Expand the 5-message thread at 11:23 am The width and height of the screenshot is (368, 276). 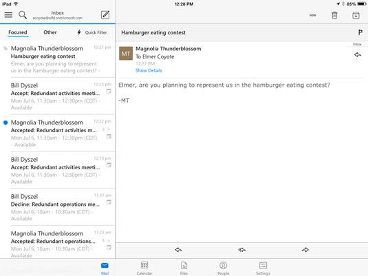pos(106,240)
